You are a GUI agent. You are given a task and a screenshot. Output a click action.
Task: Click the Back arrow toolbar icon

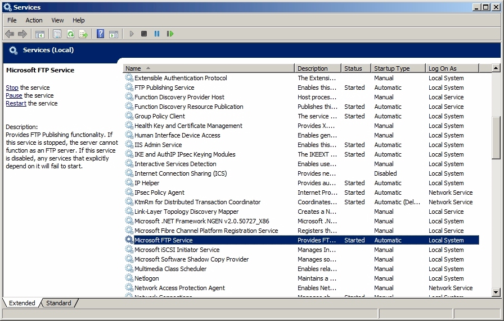(x=10, y=34)
